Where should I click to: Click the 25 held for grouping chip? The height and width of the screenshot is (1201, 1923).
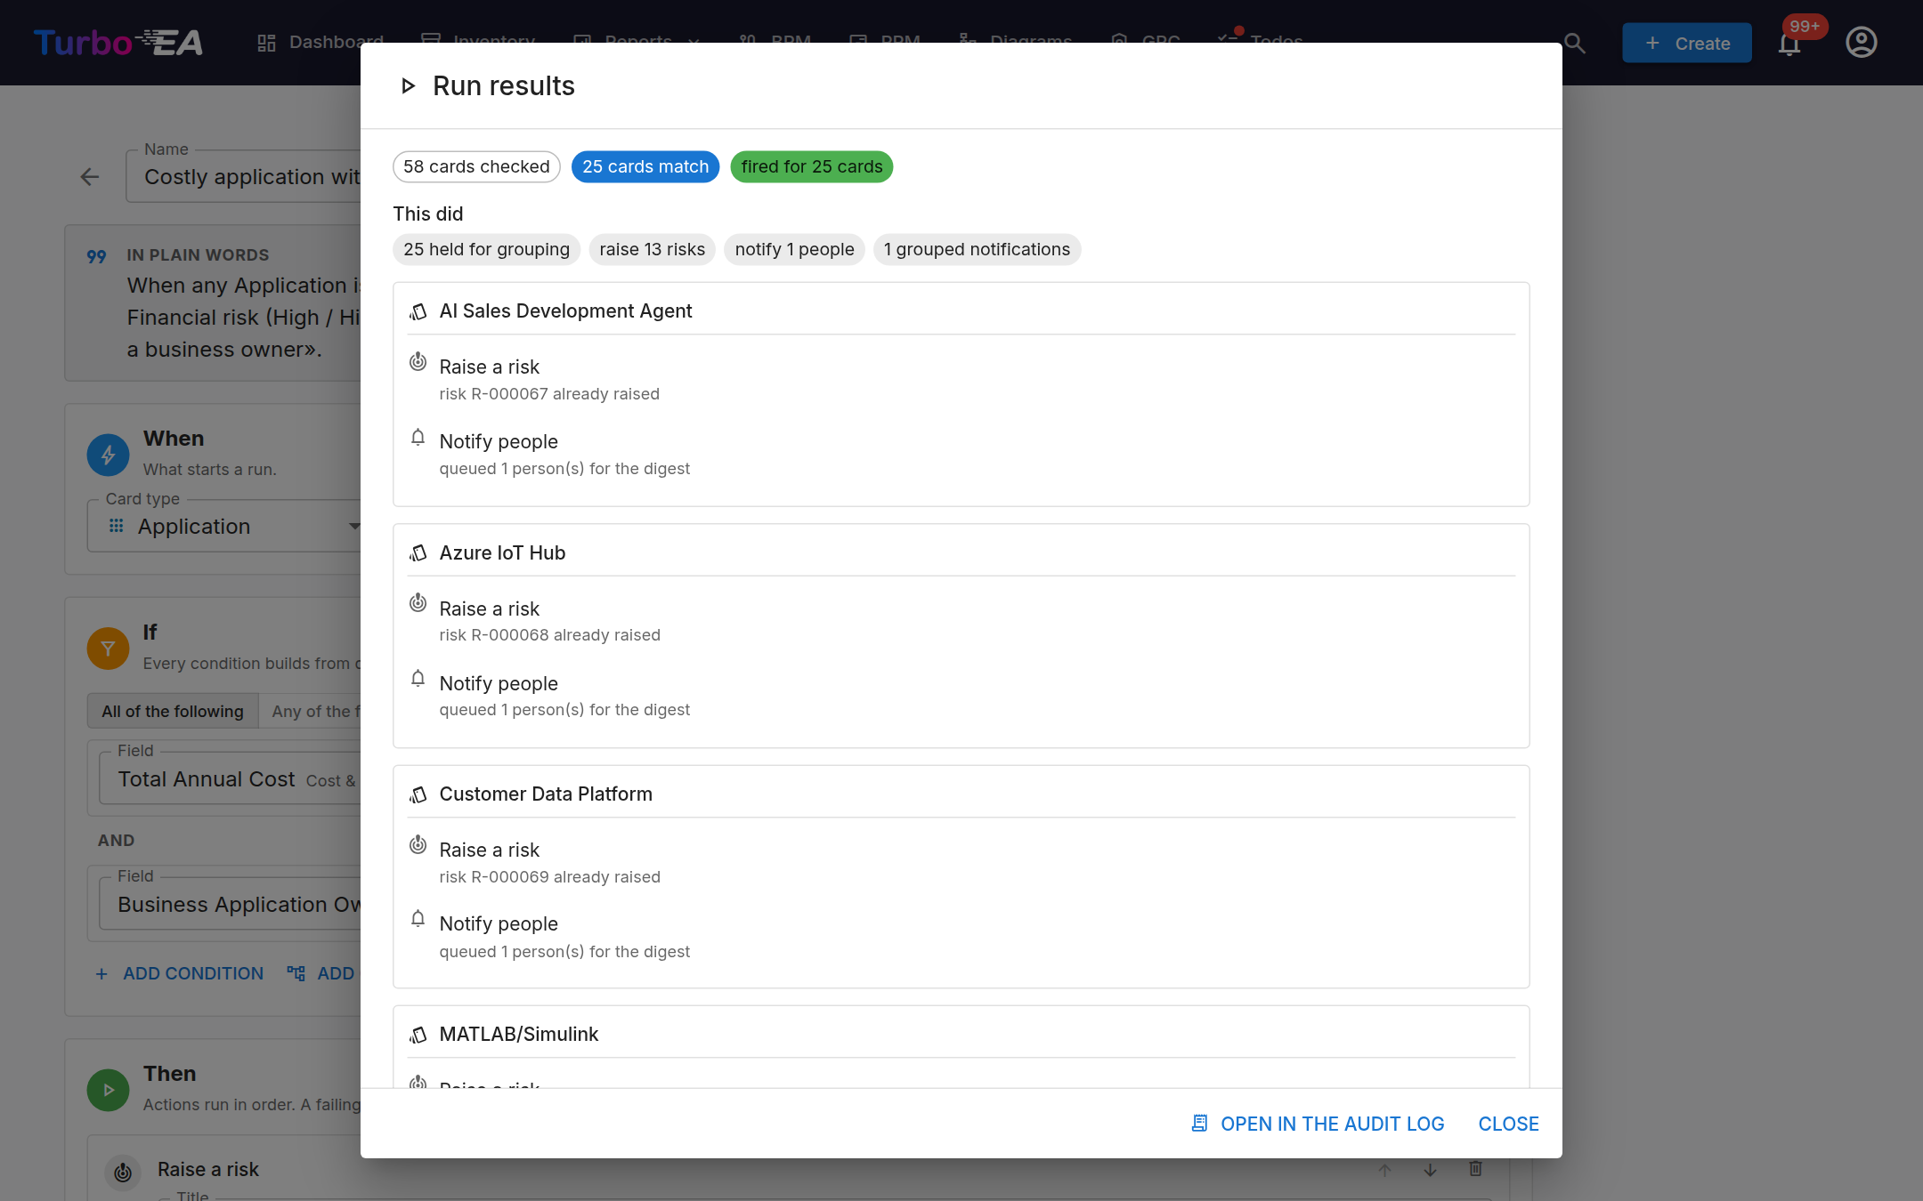[x=486, y=250]
